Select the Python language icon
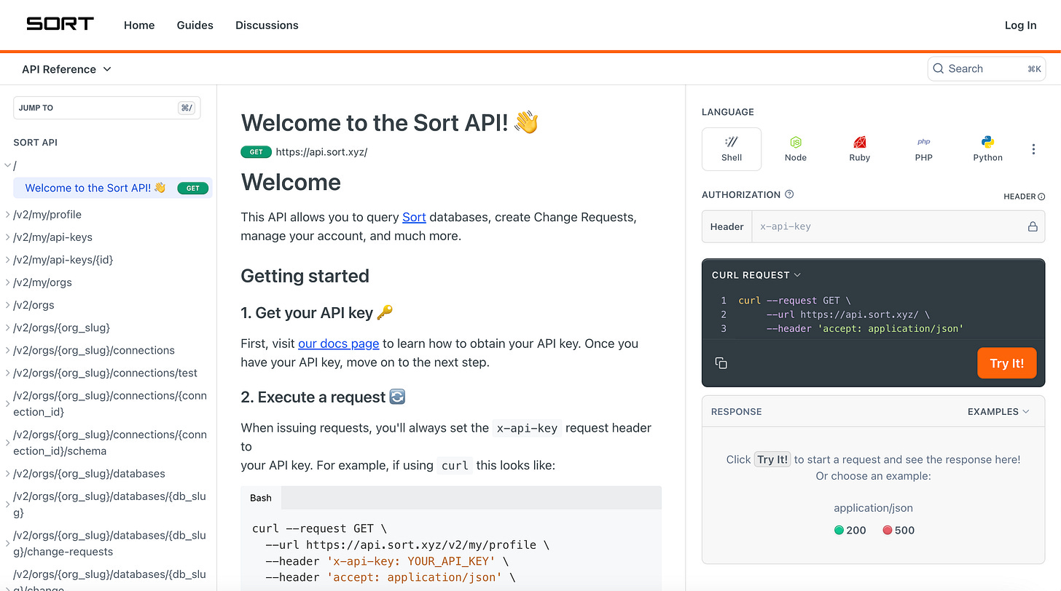Image resolution: width=1061 pixels, height=591 pixels. [988, 149]
